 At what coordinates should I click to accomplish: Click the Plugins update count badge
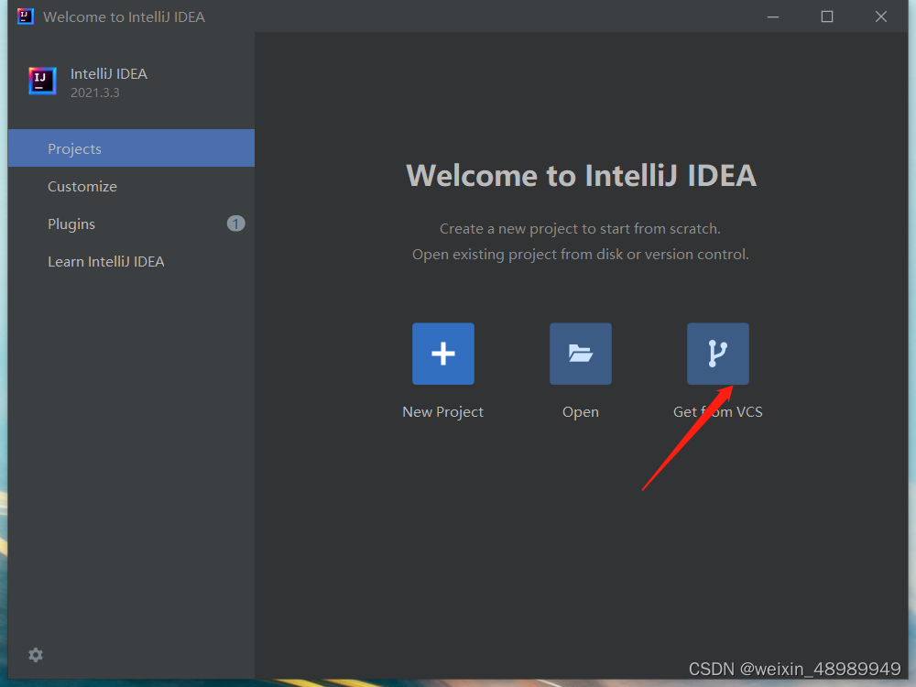tap(235, 224)
